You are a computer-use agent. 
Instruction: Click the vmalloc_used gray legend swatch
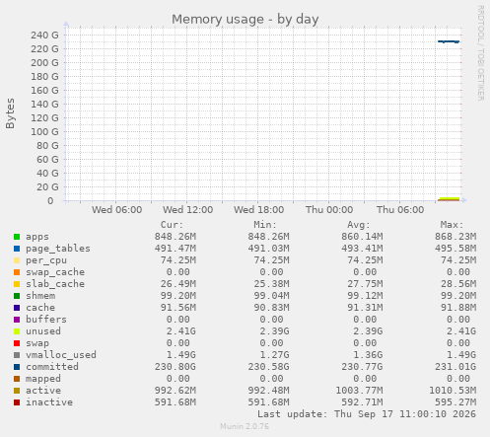click(17, 355)
